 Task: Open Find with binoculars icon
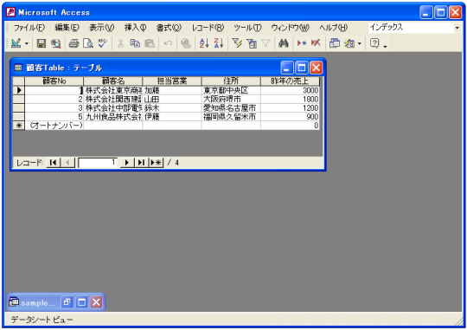pyautogui.click(x=284, y=43)
